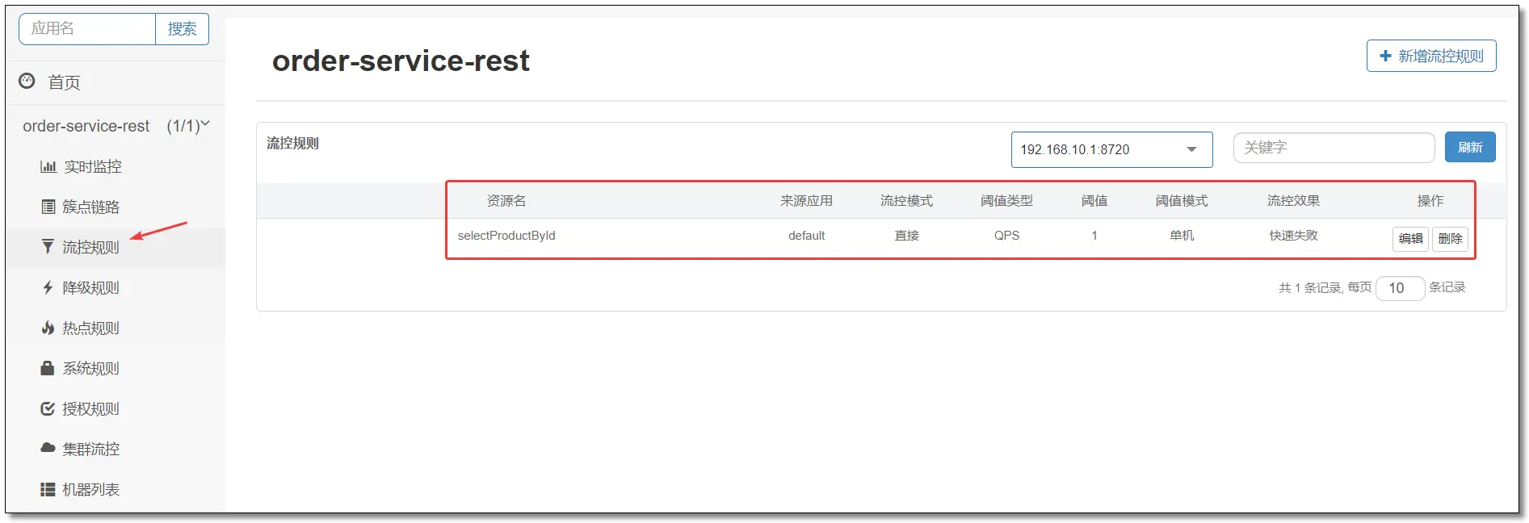
Task: Click the list icon for 机器列表
Action: click(48, 489)
